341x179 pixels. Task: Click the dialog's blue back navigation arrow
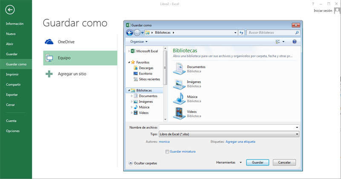[x=130, y=33]
